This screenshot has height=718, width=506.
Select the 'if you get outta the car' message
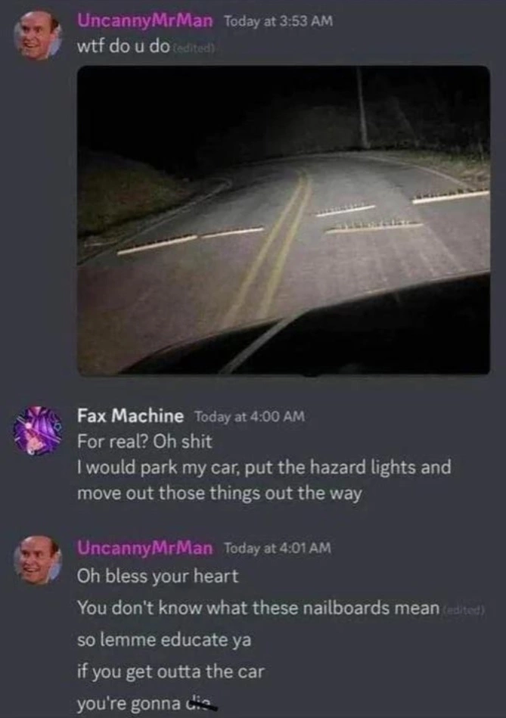171,672
